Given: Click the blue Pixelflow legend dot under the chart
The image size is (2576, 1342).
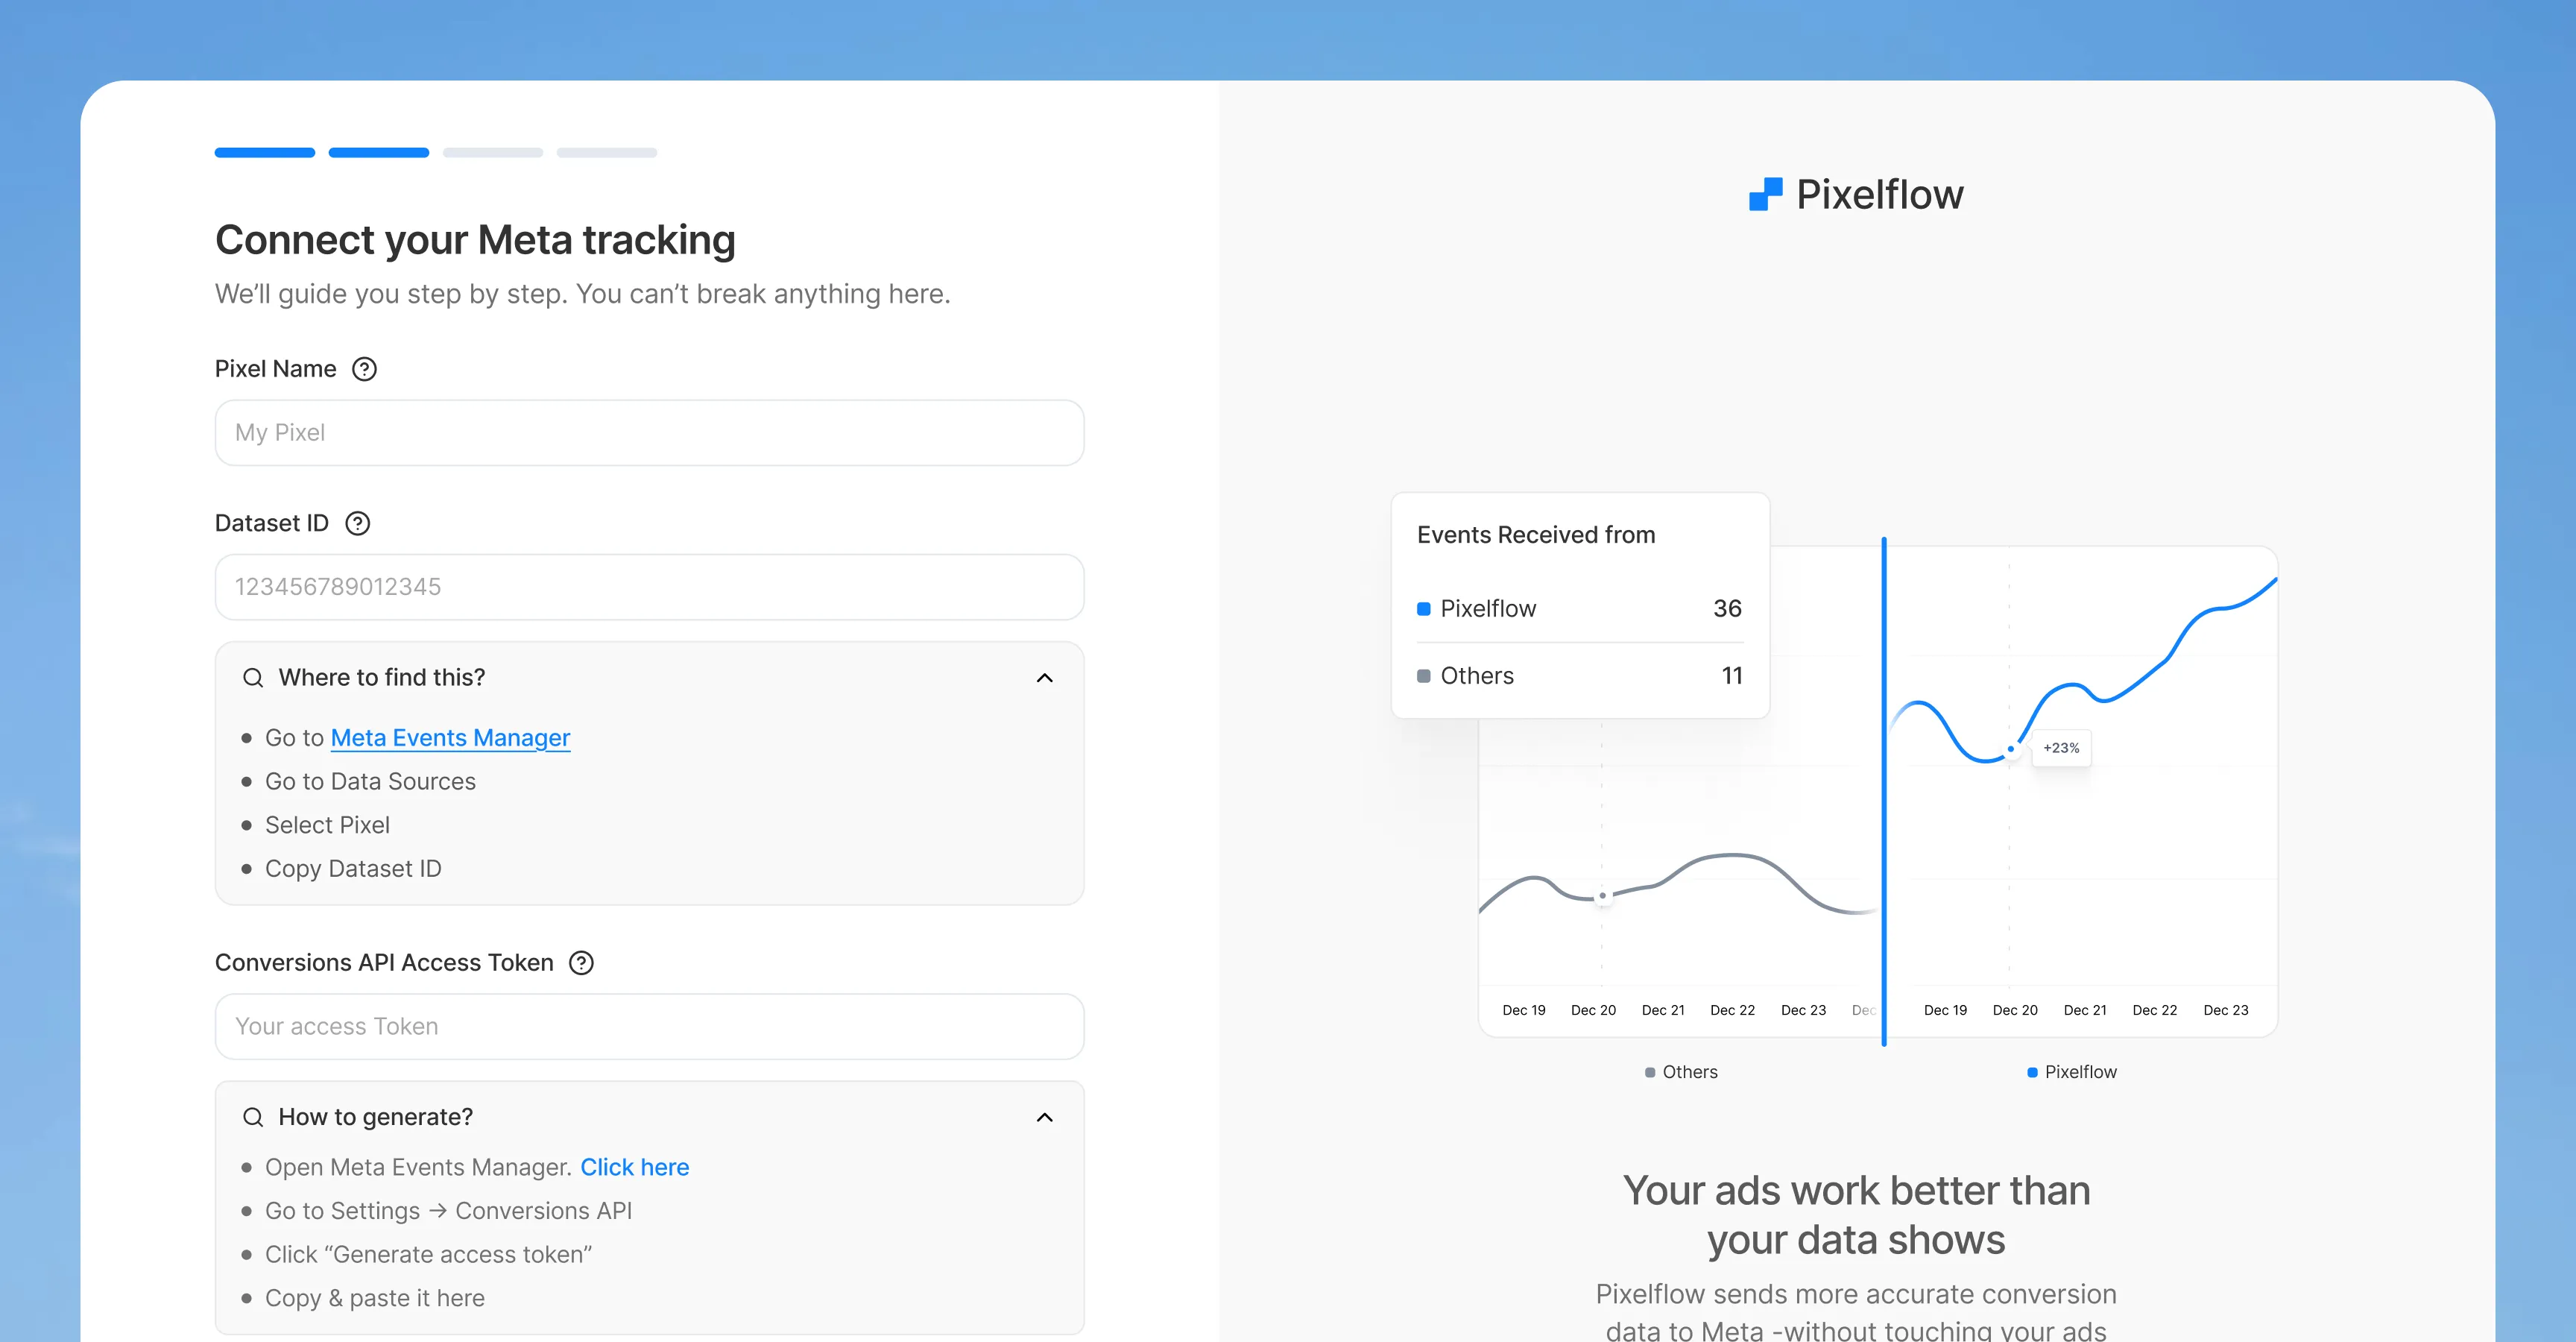Looking at the screenshot, I should [x=2031, y=1072].
